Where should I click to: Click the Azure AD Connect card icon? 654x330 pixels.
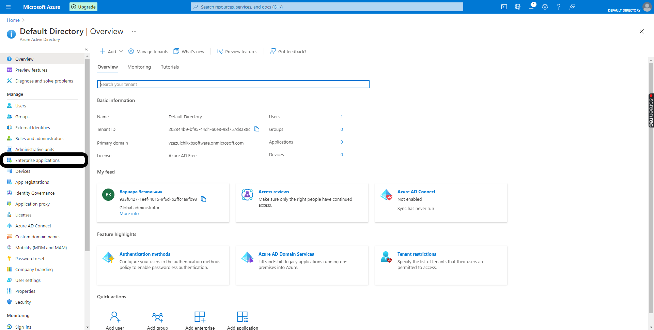(386, 195)
